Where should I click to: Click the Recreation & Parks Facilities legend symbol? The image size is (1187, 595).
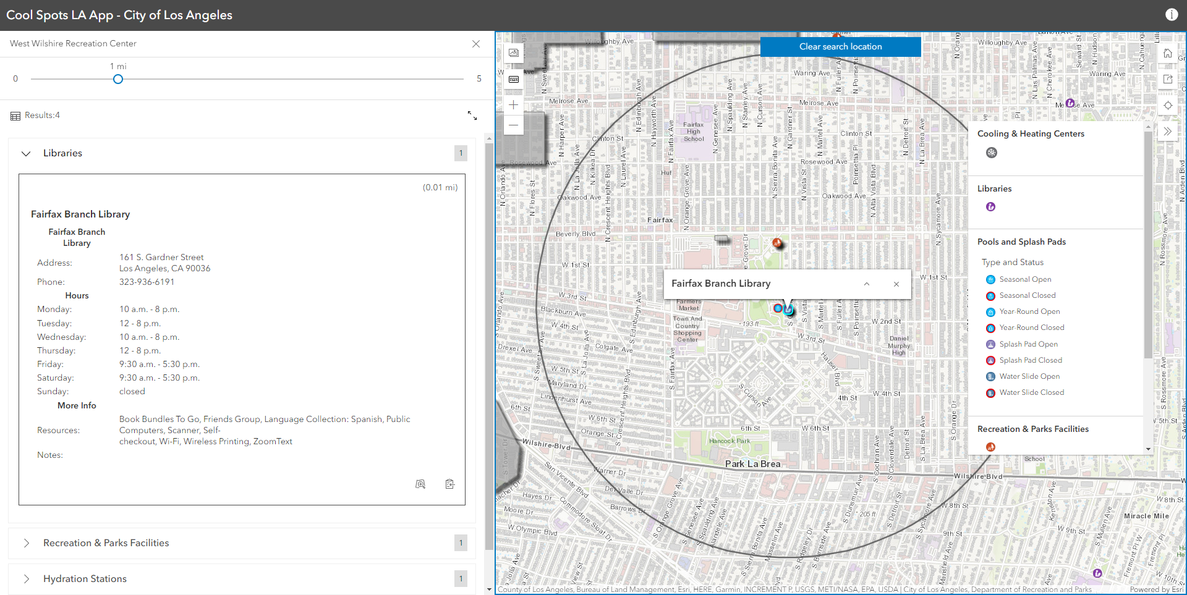tap(991, 447)
